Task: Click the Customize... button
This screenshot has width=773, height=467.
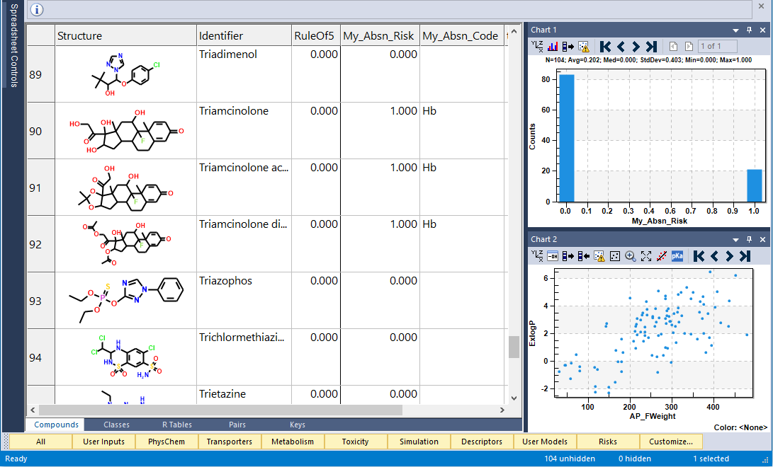Action: 671,442
